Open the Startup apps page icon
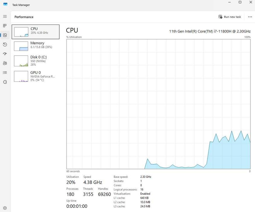This screenshot has height=212, width=255. pyautogui.click(x=5, y=54)
